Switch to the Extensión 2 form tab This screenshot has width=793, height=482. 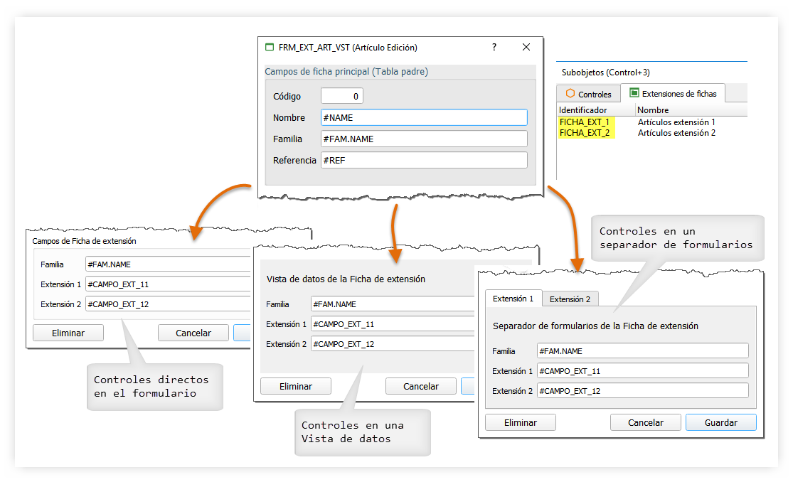click(x=570, y=299)
